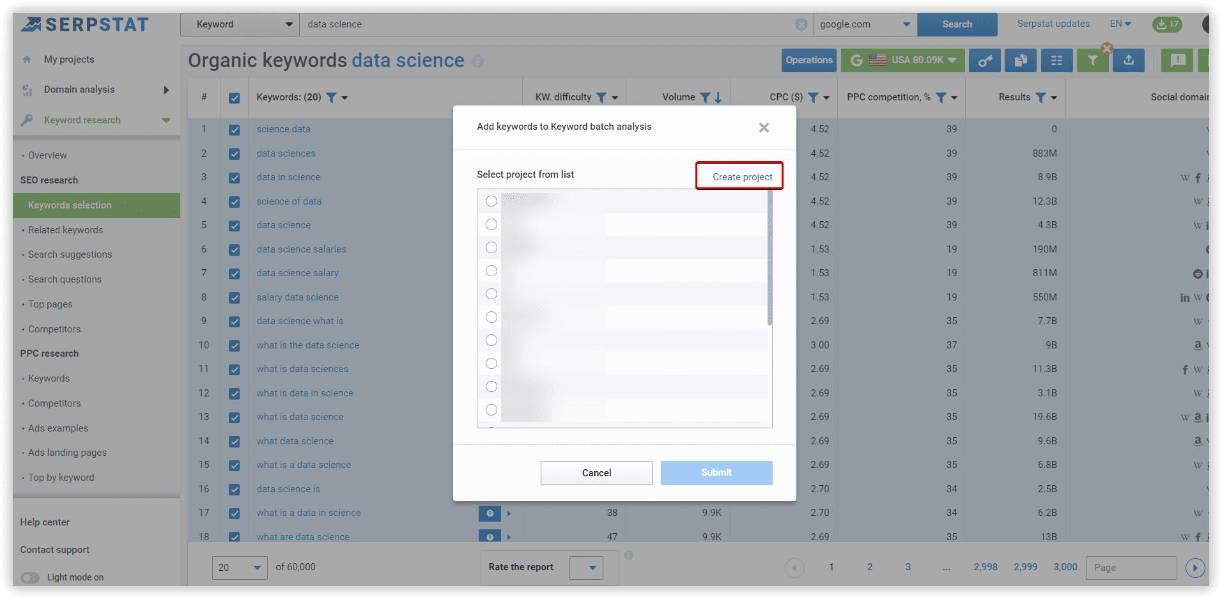Open the green feedback icon
The height and width of the screenshot is (599, 1222).
(1177, 60)
